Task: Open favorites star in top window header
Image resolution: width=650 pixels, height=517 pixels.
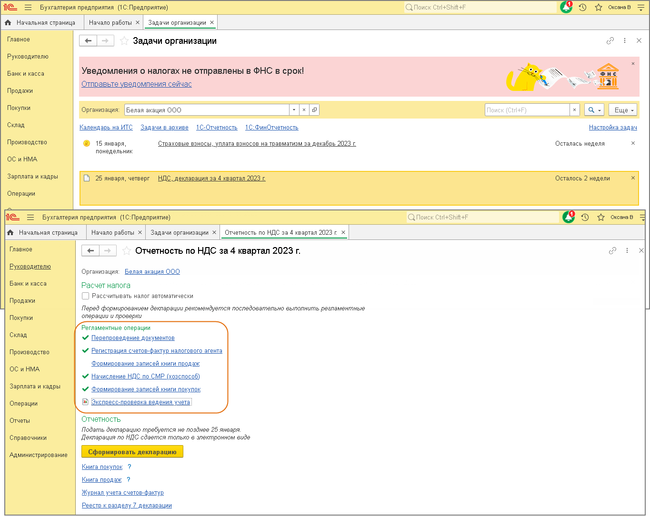Action: [599, 7]
